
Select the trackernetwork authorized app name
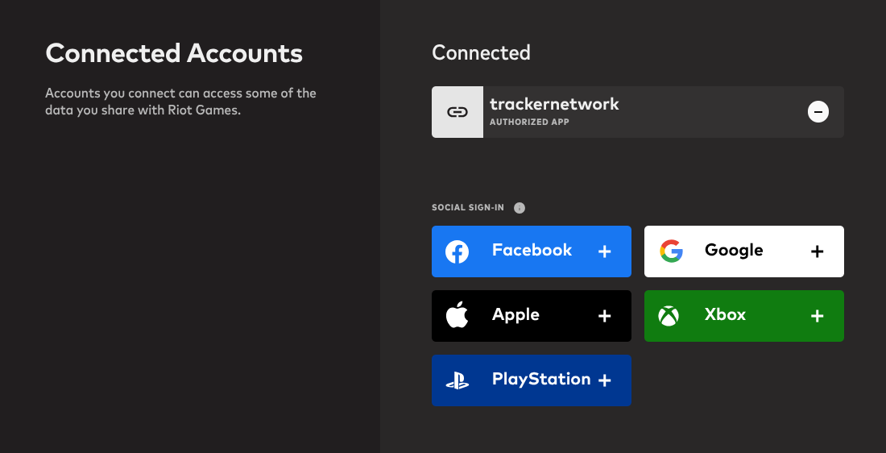point(554,104)
